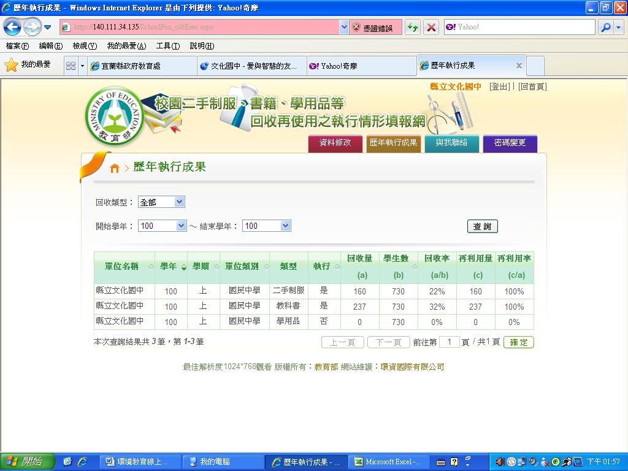Click the home icon in the breadcrumb
The height and width of the screenshot is (471, 628).
coord(114,168)
